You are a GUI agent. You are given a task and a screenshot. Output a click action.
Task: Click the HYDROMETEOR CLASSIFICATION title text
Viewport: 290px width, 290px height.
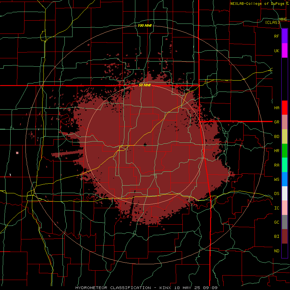(x=113, y=288)
